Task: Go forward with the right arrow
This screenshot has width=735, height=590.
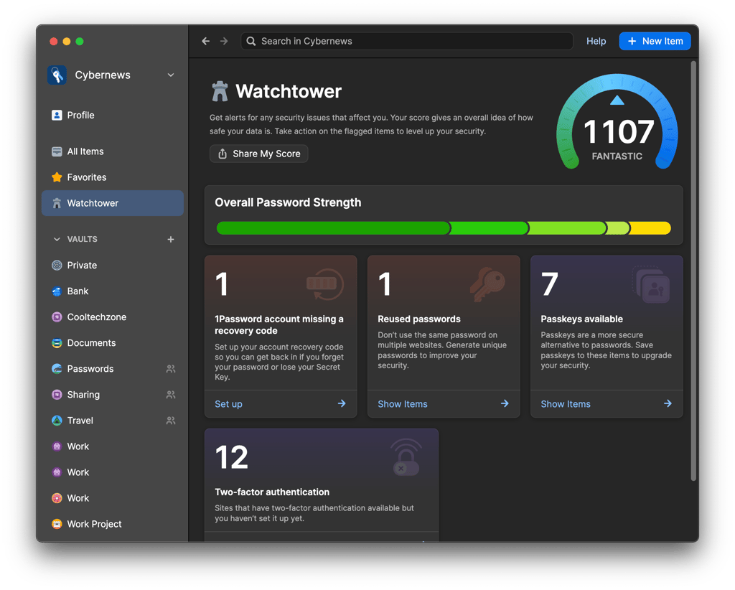Action: point(224,41)
